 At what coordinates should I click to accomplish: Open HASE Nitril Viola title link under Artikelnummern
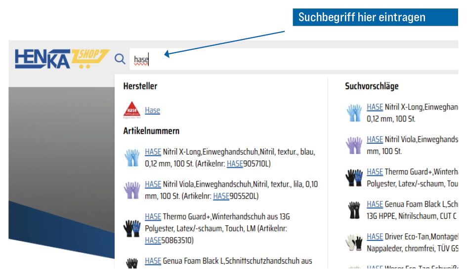pos(153,184)
